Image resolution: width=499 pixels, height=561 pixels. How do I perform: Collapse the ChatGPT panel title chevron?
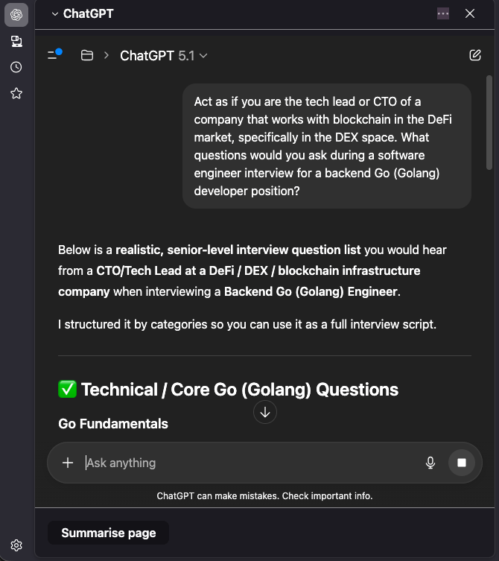coord(54,14)
